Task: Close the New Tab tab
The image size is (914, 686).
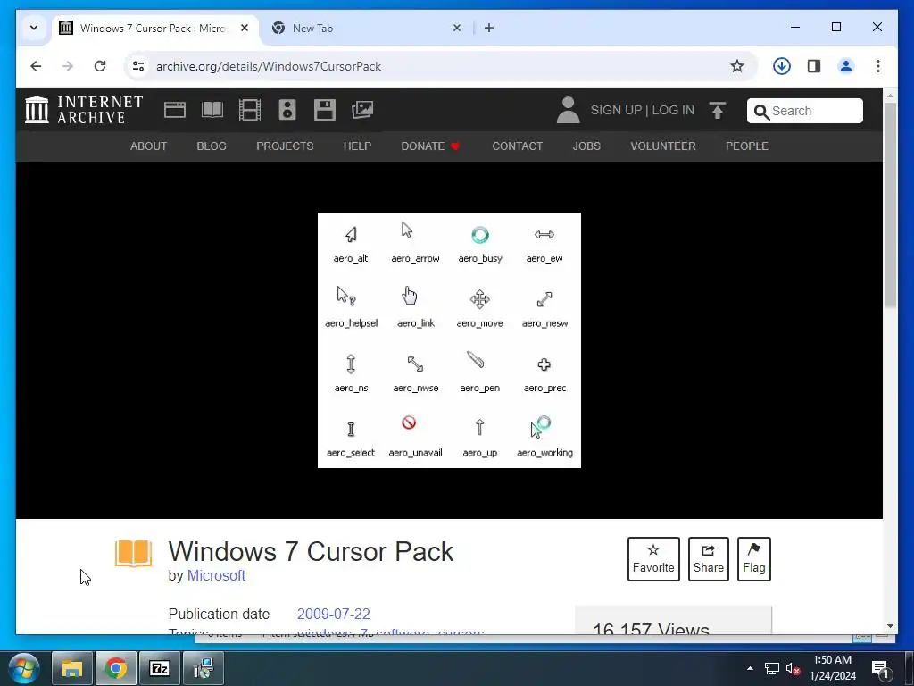Action: [457, 28]
